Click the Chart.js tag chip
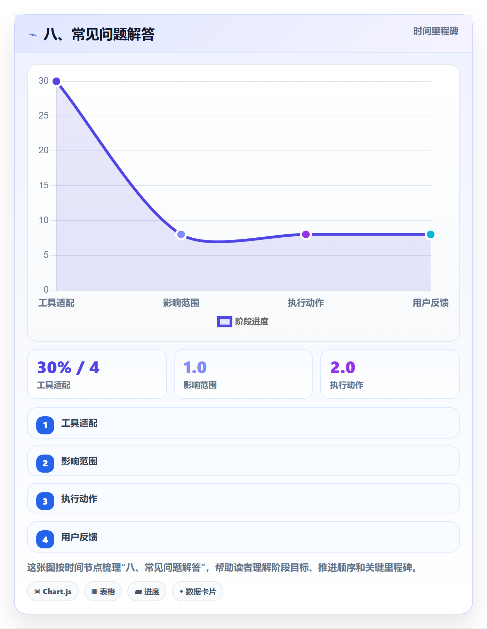The image size is (487, 629). tap(53, 591)
